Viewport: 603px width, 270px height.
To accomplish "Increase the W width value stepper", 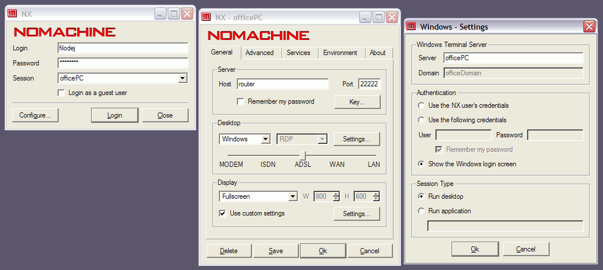I will point(337,194).
